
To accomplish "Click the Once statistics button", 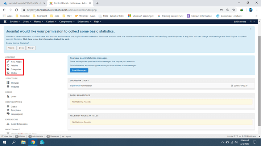I will [21, 48].
